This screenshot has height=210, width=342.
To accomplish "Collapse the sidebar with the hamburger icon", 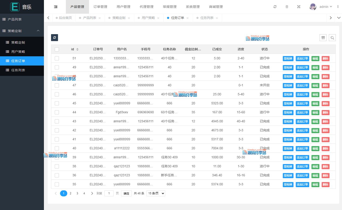I will tap(56, 7).
